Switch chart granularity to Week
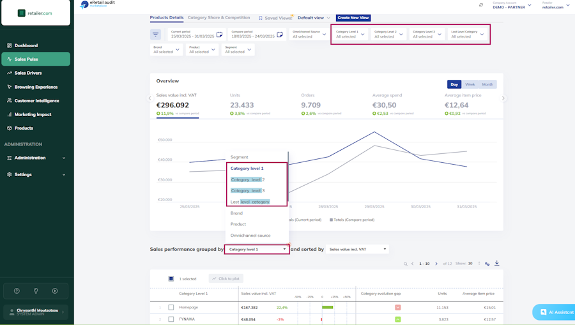Image resolution: width=575 pixels, height=325 pixels. click(470, 84)
